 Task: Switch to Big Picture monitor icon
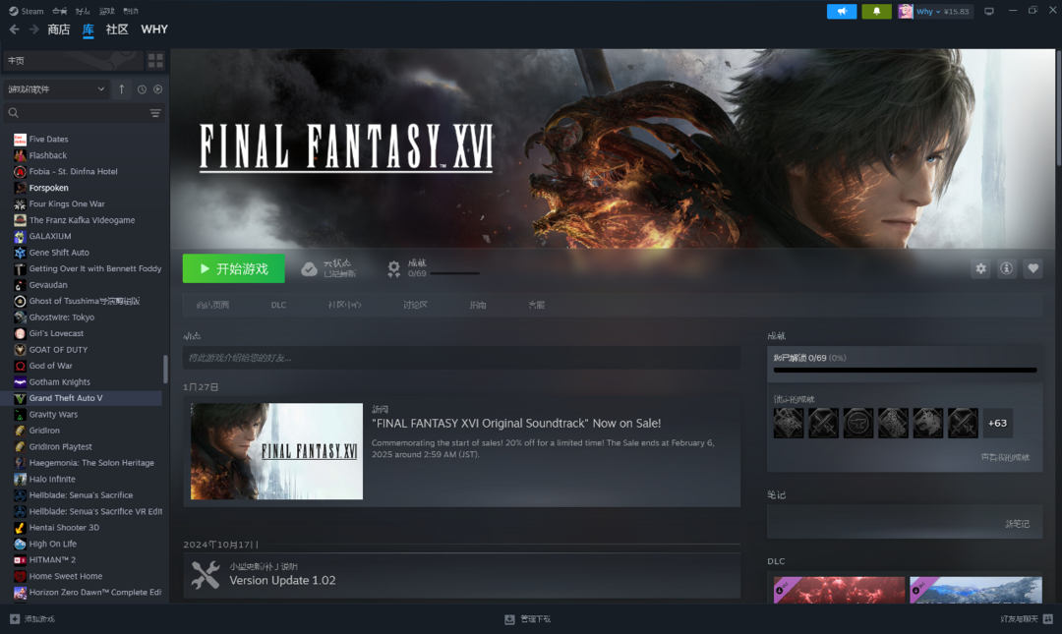989,12
